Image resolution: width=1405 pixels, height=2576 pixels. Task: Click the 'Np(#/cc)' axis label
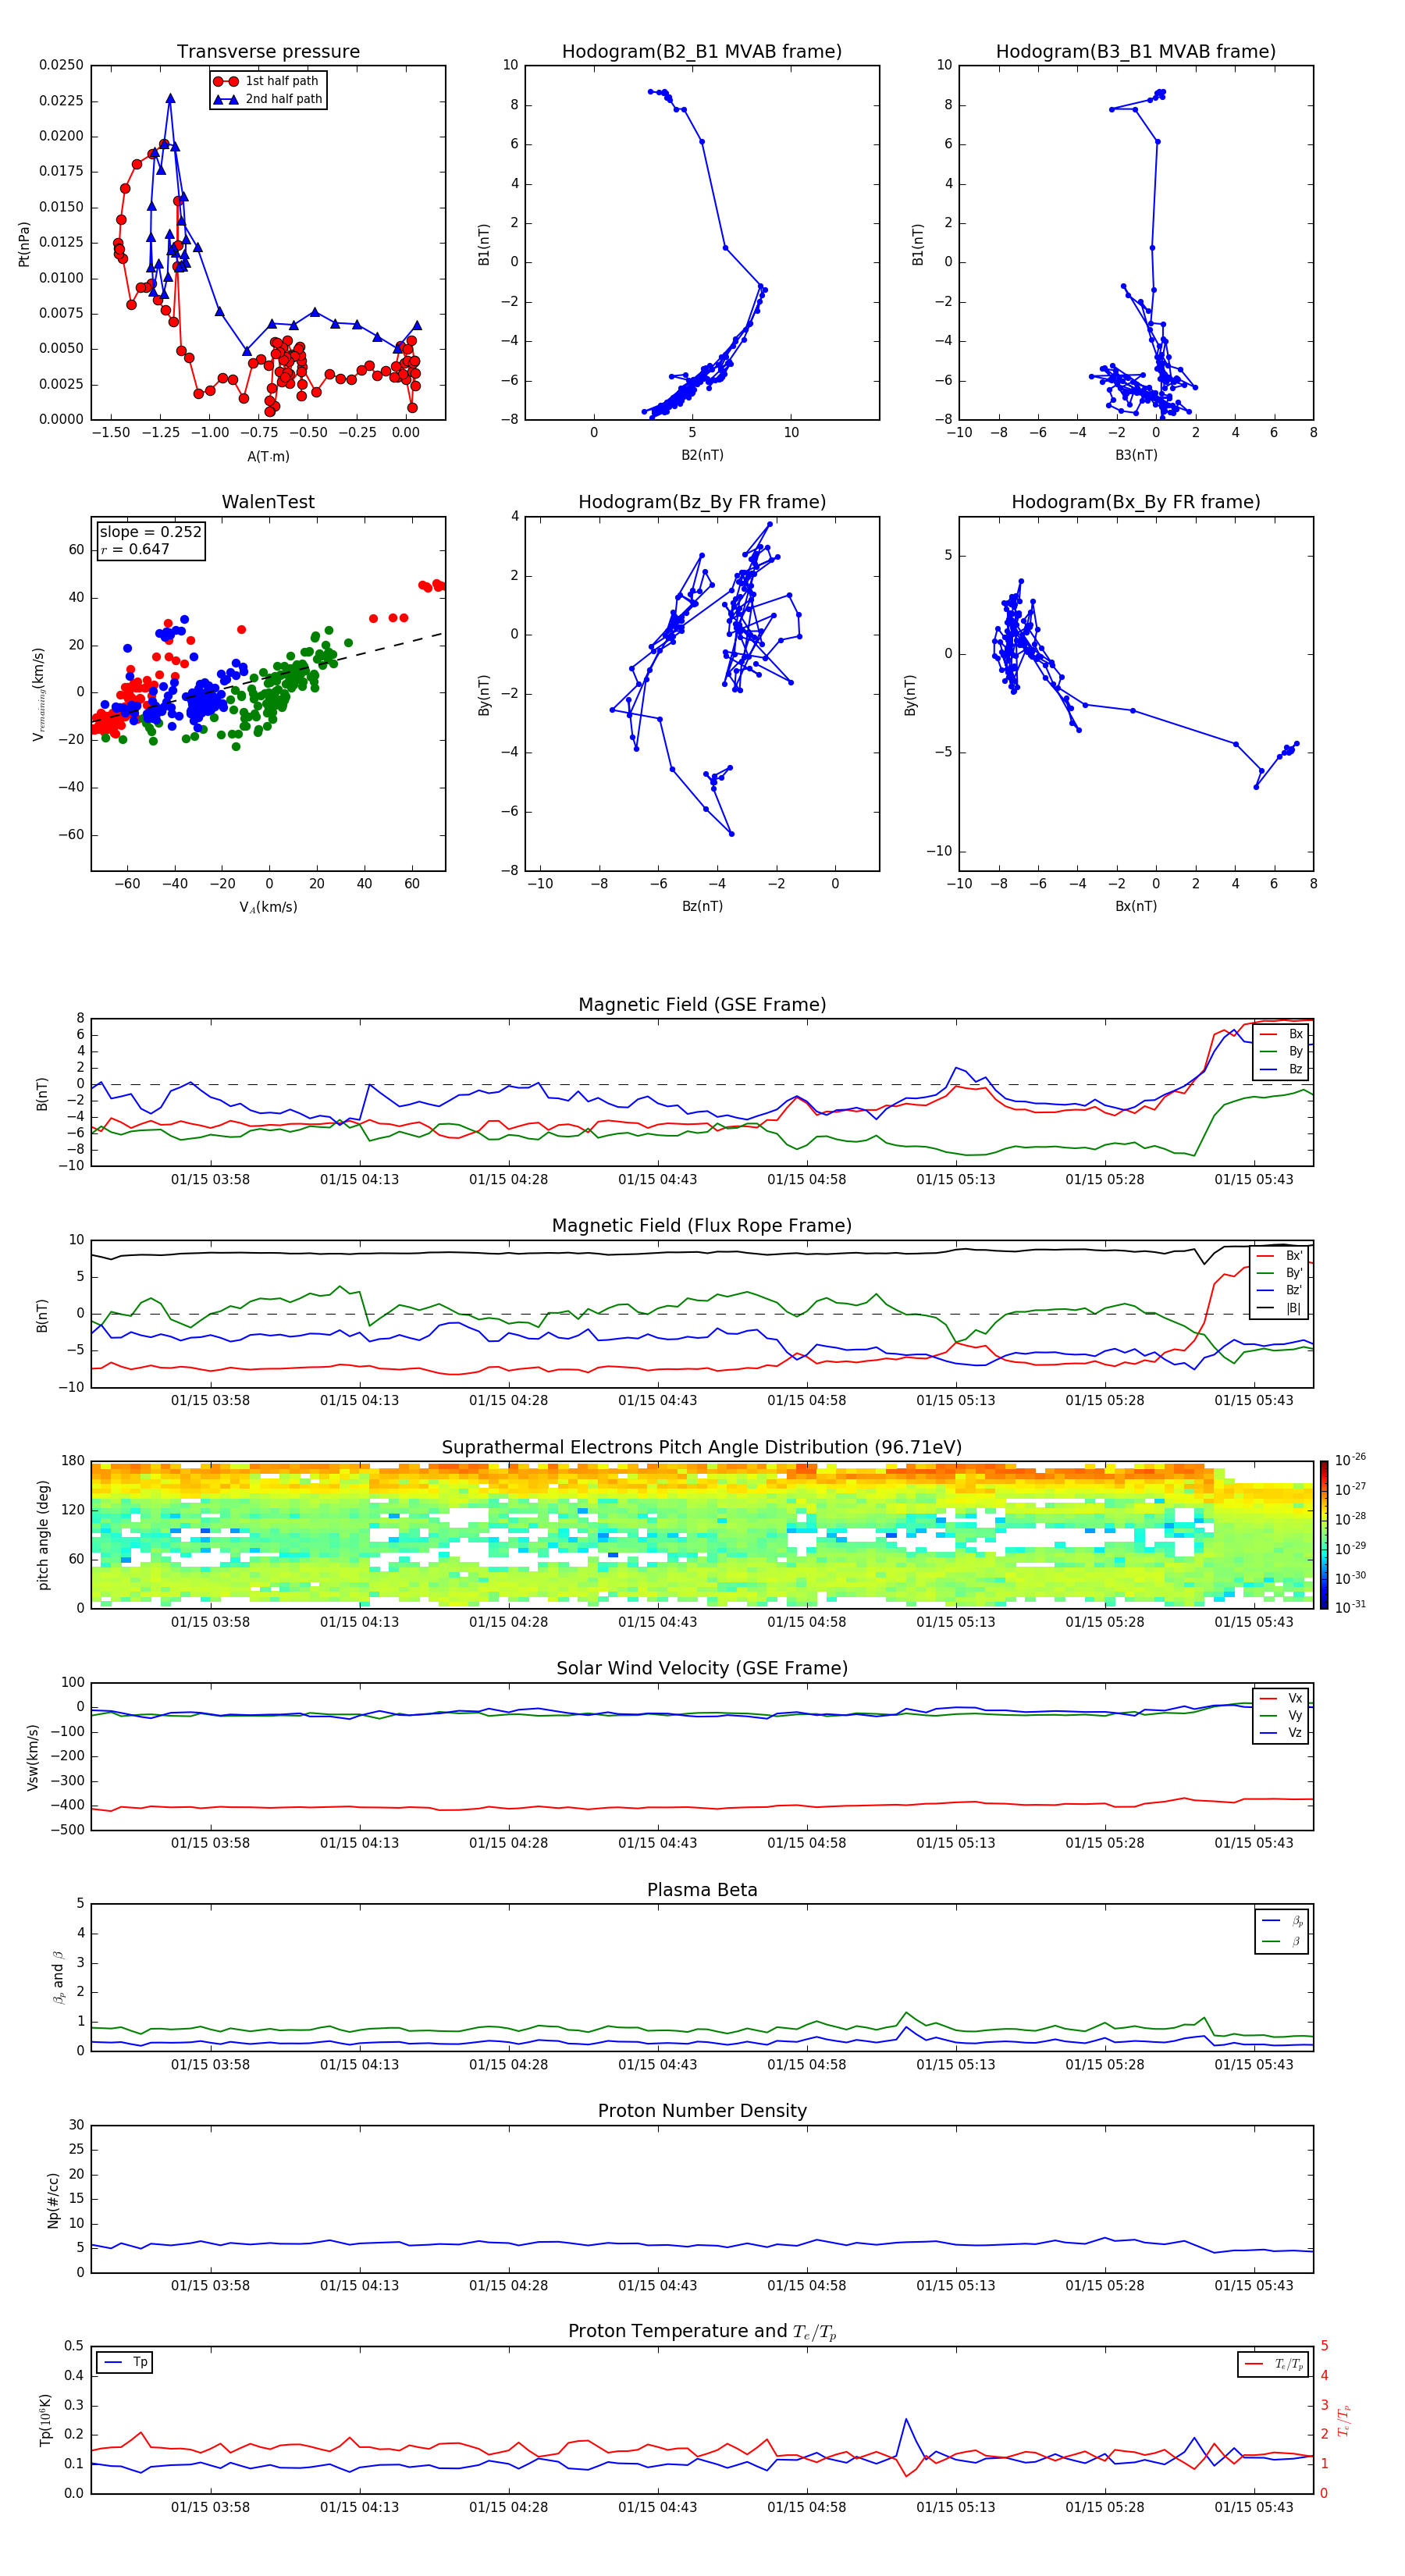[53, 2200]
